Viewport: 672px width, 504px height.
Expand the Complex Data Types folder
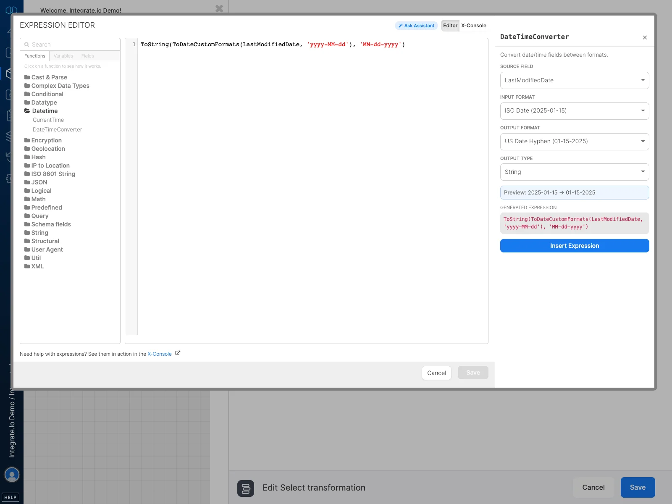tap(57, 86)
